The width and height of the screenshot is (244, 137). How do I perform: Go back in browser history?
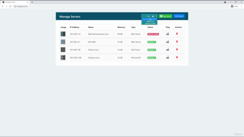(3, 6)
